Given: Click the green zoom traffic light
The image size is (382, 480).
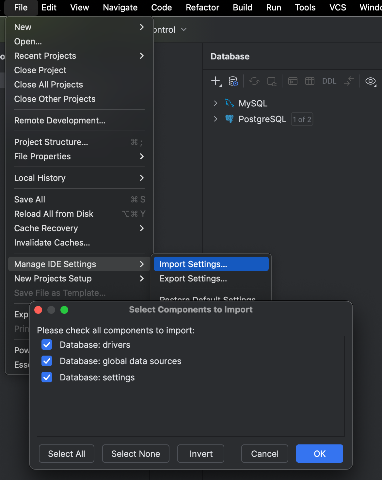Looking at the screenshot, I should pos(64,310).
